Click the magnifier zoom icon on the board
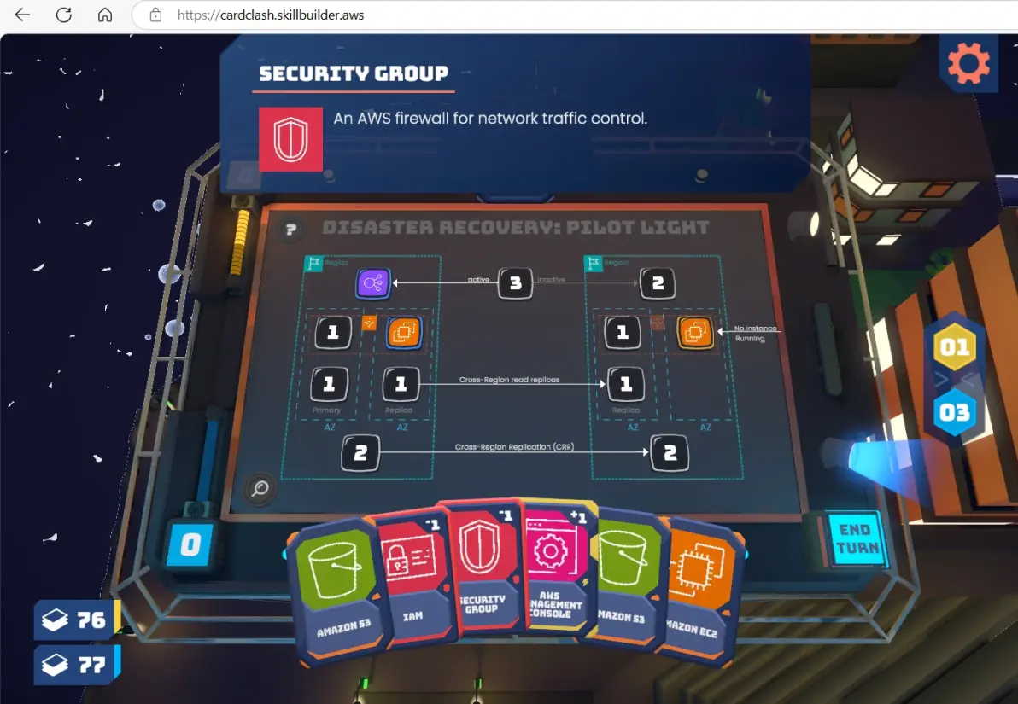The width and height of the screenshot is (1018, 704). pyautogui.click(x=260, y=488)
